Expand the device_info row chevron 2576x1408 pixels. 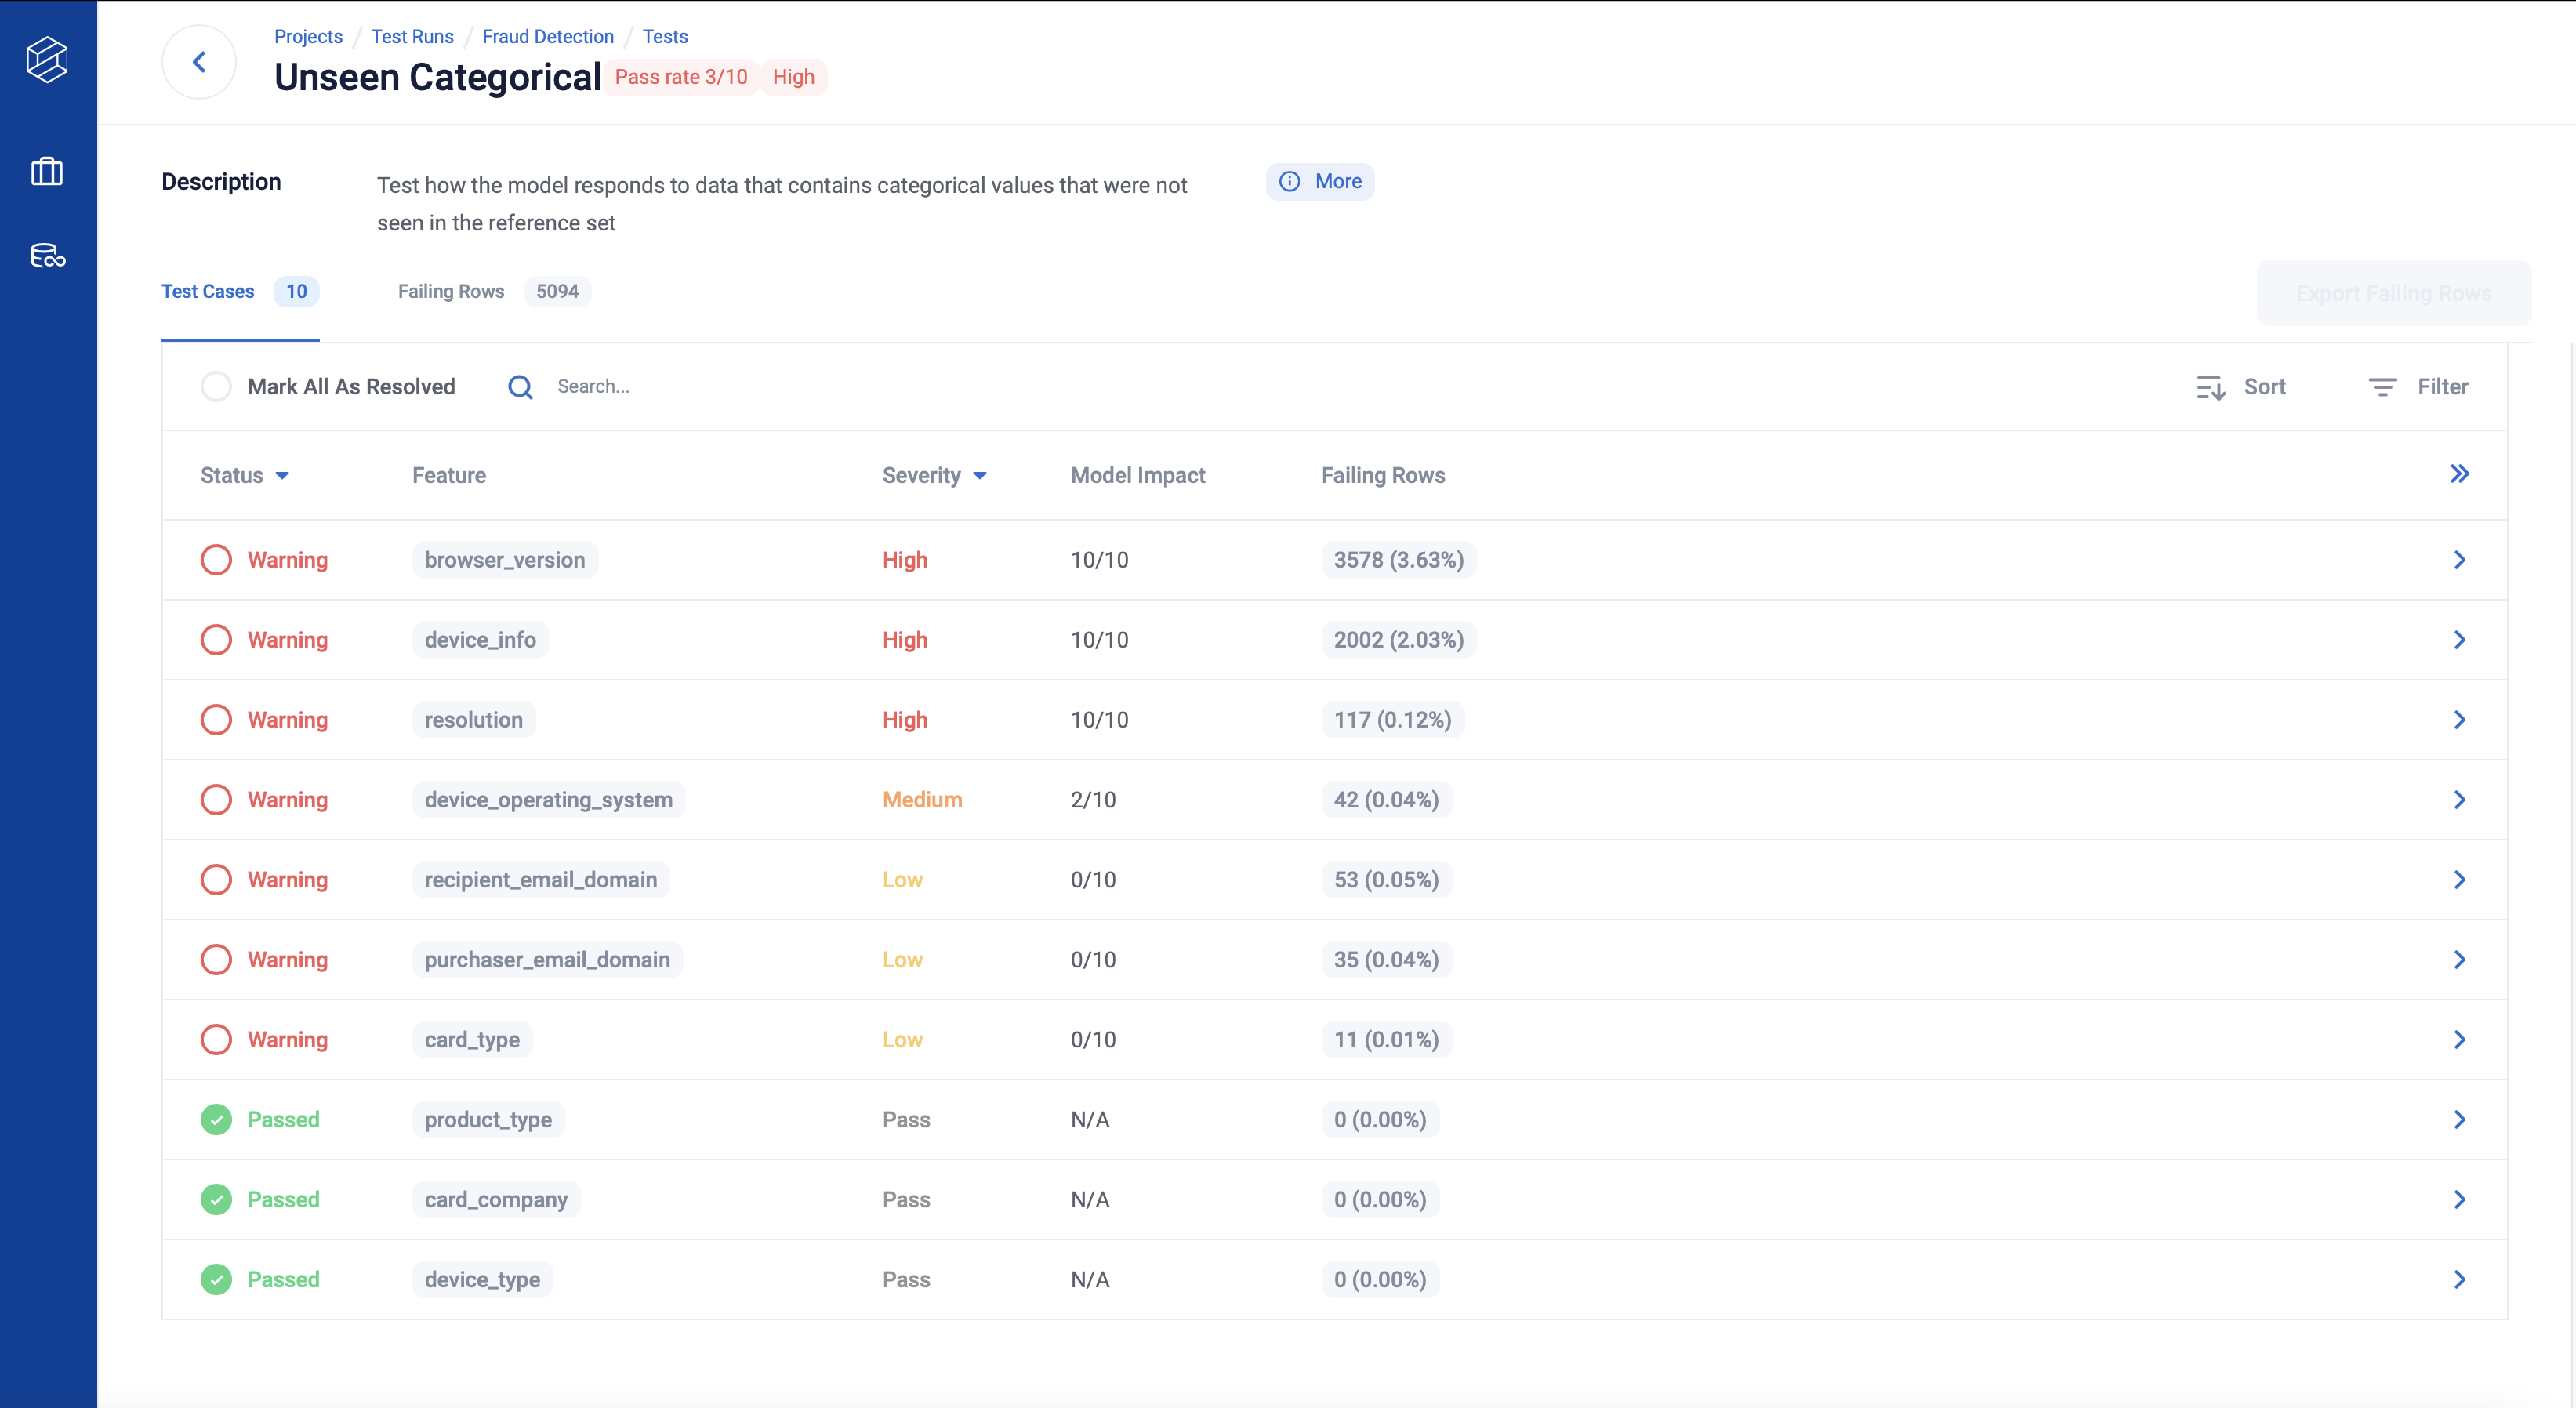pyautogui.click(x=2460, y=640)
